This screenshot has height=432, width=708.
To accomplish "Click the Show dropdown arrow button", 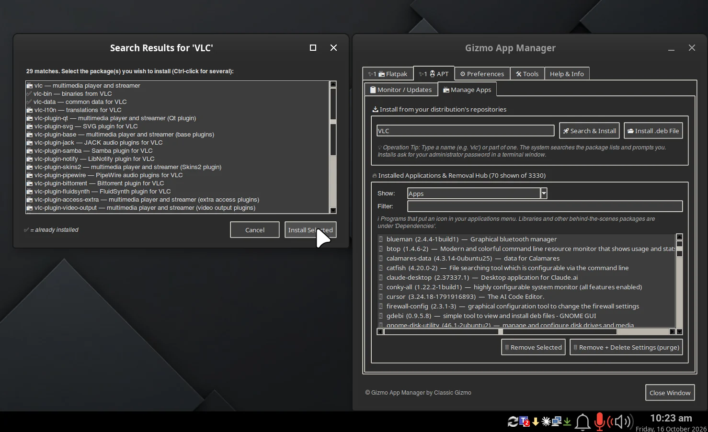I will [544, 193].
